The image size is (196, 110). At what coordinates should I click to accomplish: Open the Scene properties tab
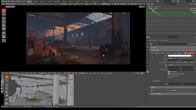[148, 53]
